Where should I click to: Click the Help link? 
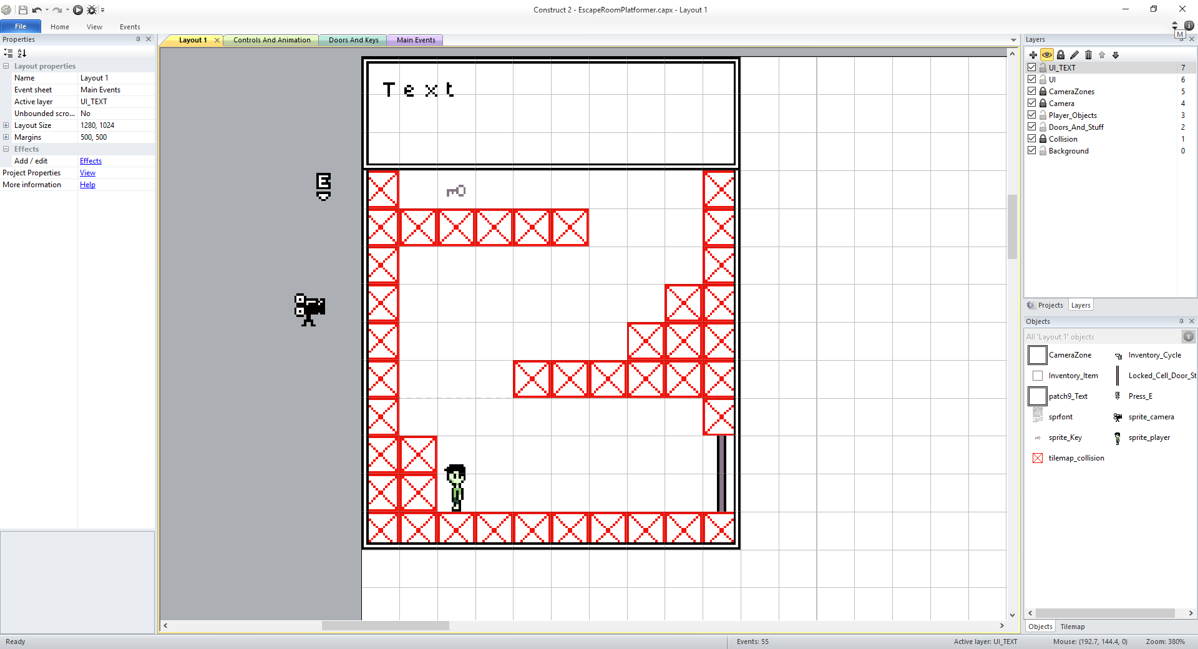pyautogui.click(x=87, y=185)
